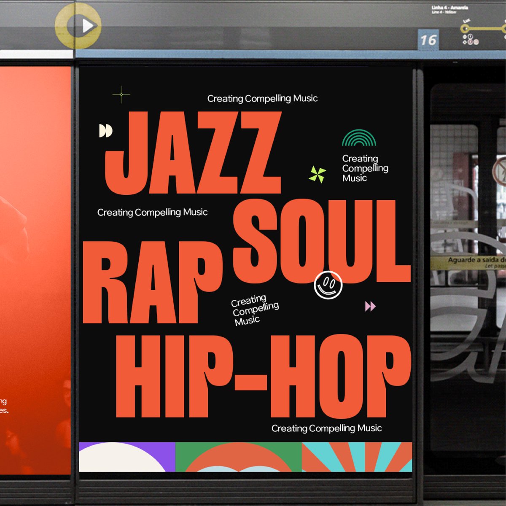
Task: Click the teal and orange sunburst tile
Action: click(x=357, y=457)
